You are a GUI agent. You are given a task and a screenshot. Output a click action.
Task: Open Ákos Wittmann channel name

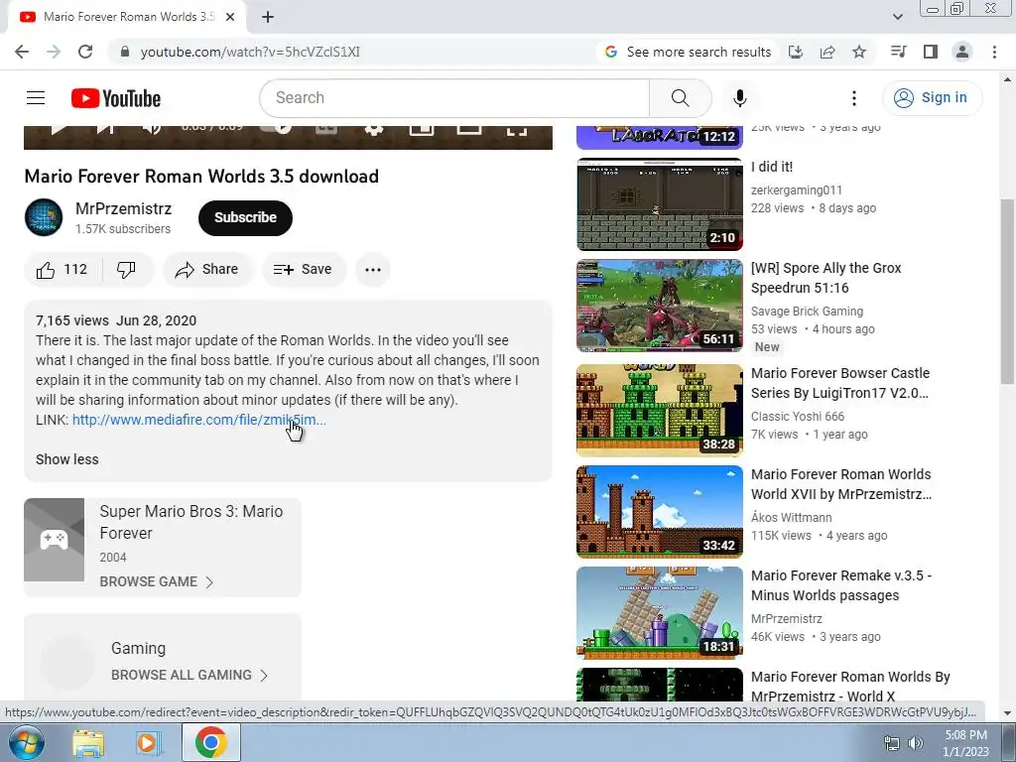[791, 518]
